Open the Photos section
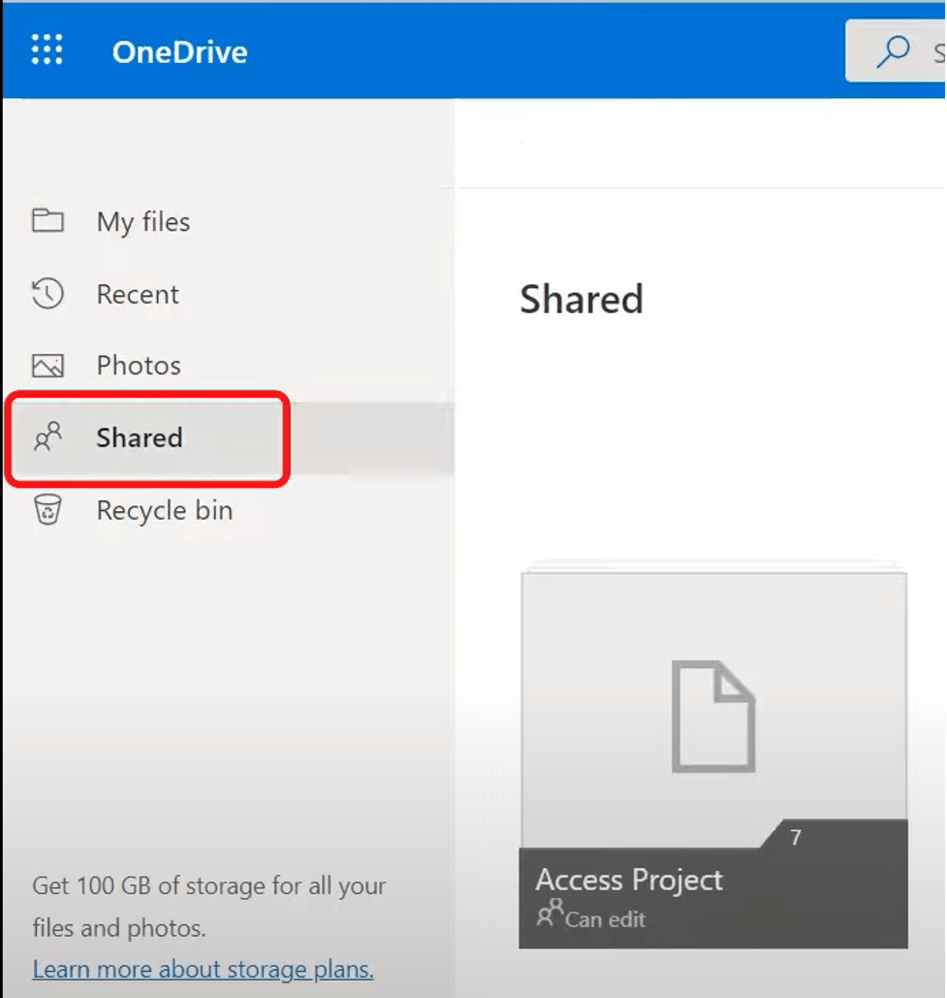947x998 pixels. click(139, 366)
